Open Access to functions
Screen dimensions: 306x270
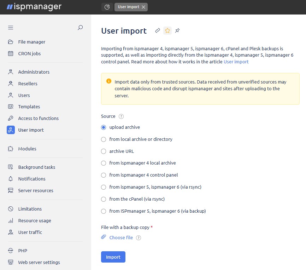click(39, 118)
